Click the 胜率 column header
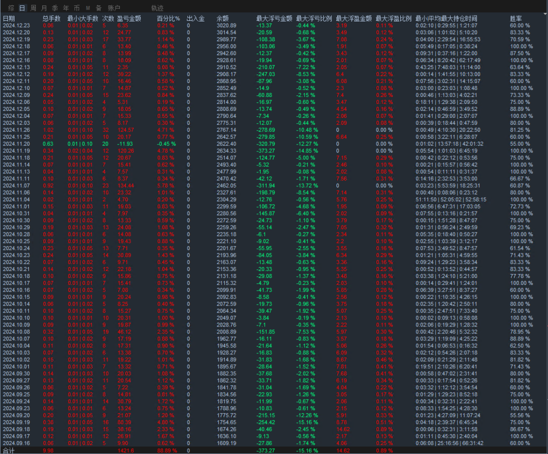This screenshot has height=454, width=548. pos(516,19)
